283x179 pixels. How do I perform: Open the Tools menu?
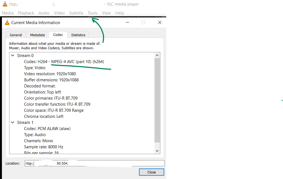(92, 13)
